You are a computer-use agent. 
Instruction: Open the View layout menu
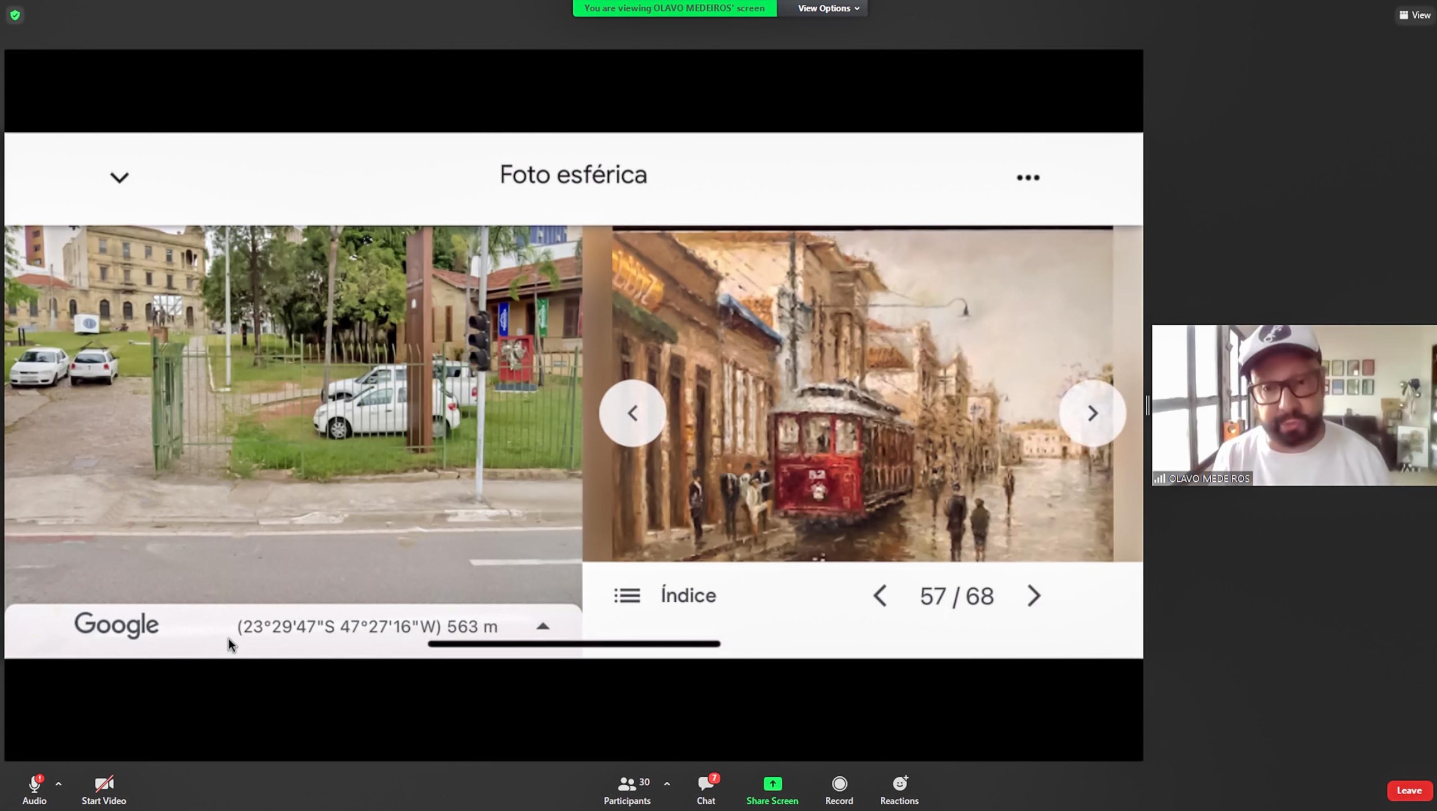[1415, 15]
